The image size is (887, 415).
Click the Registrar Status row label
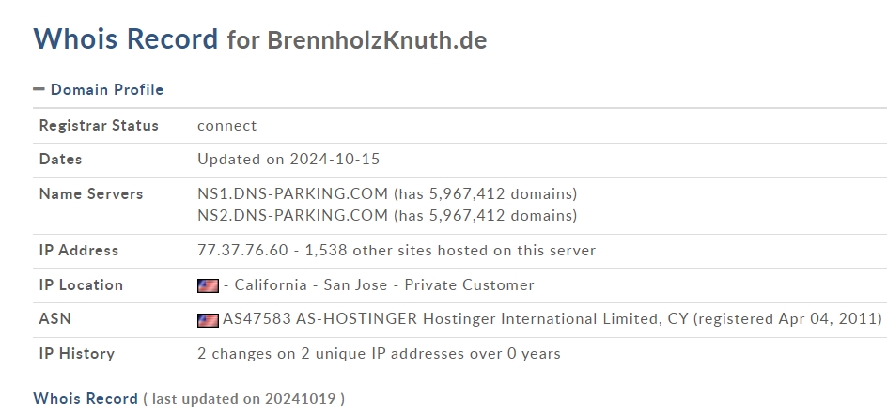[99, 126]
